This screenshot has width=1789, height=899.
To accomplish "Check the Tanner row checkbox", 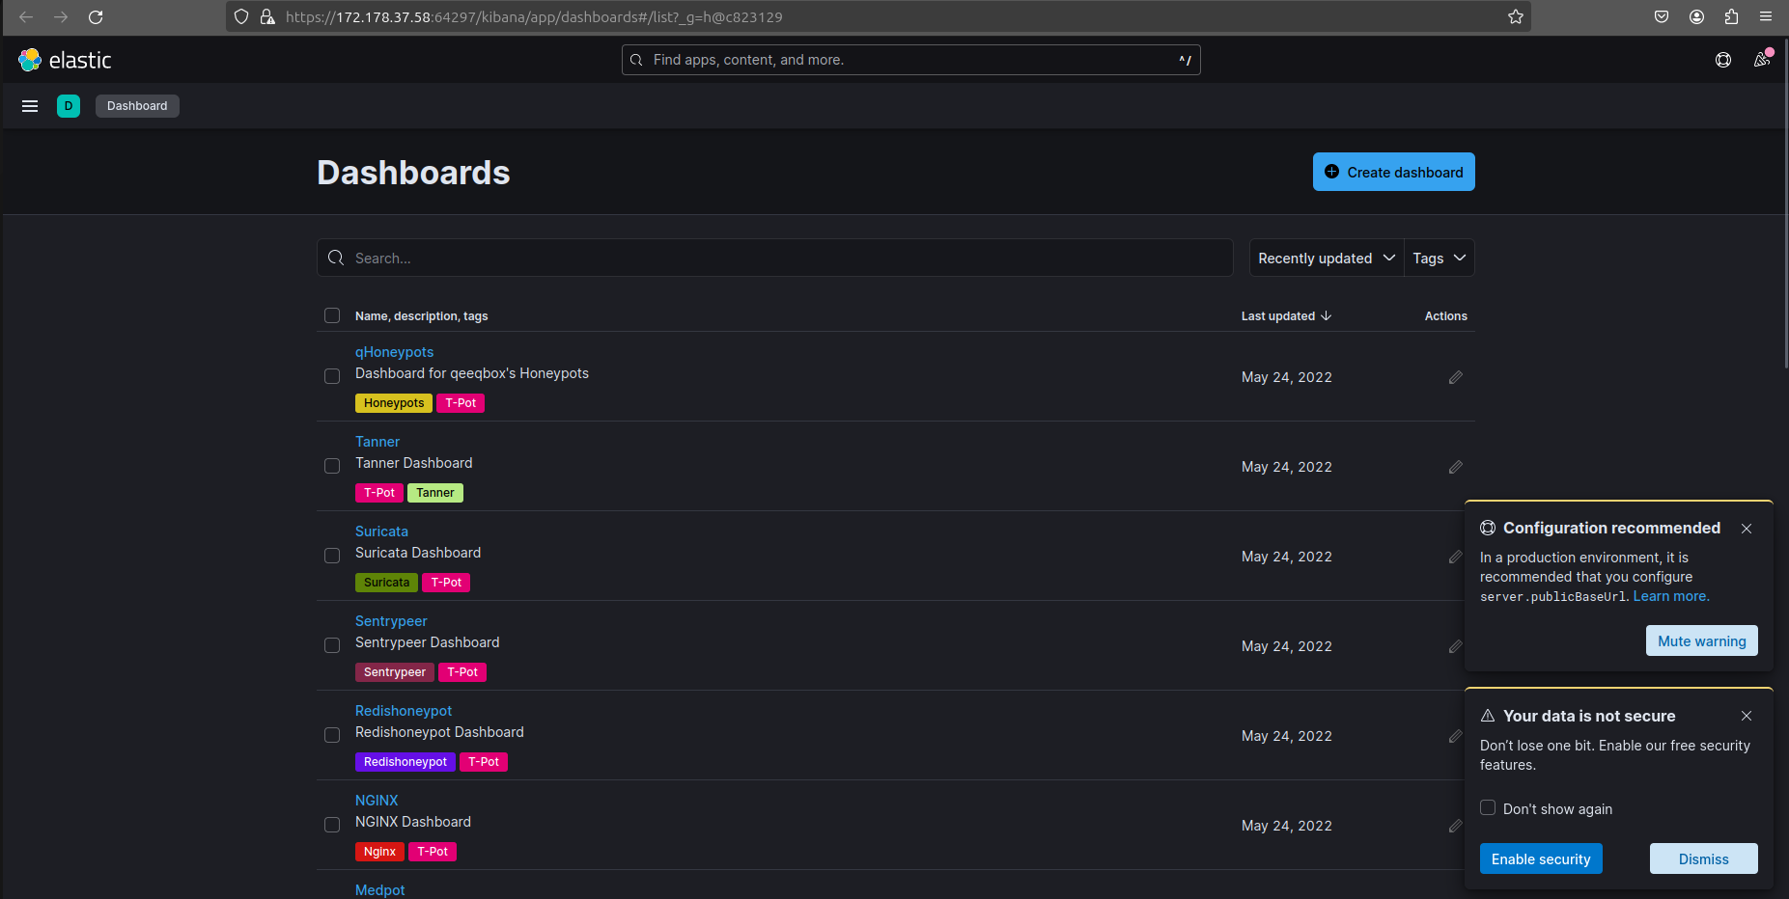I will [x=332, y=466].
